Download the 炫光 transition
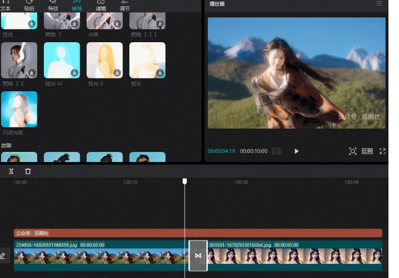The image size is (399, 278). (x=160, y=73)
